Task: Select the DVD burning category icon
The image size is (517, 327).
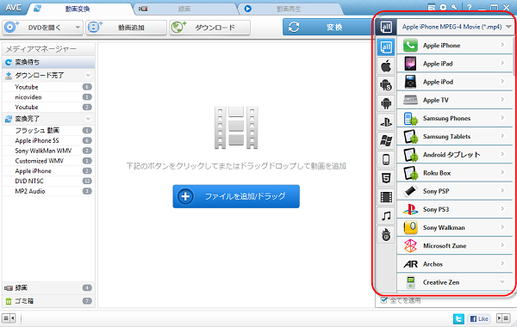Action: coord(386,235)
